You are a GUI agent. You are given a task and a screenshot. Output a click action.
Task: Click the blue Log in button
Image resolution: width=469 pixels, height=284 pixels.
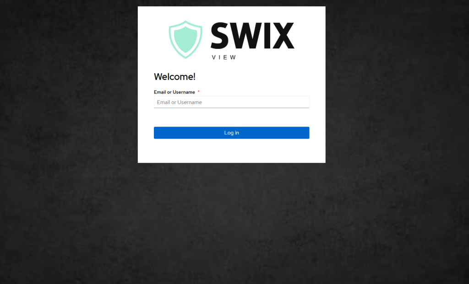(x=231, y=133)
